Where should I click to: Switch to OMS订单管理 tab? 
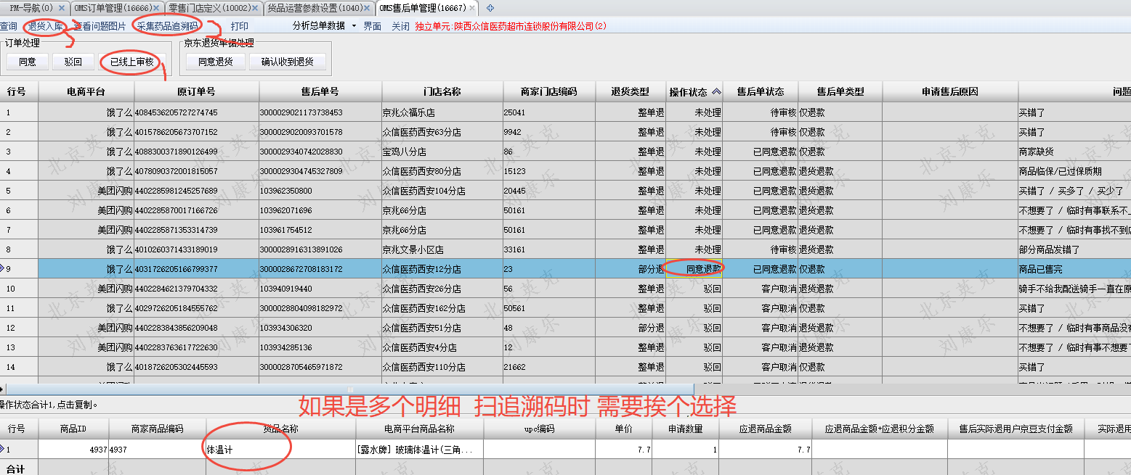pos(113,8)
